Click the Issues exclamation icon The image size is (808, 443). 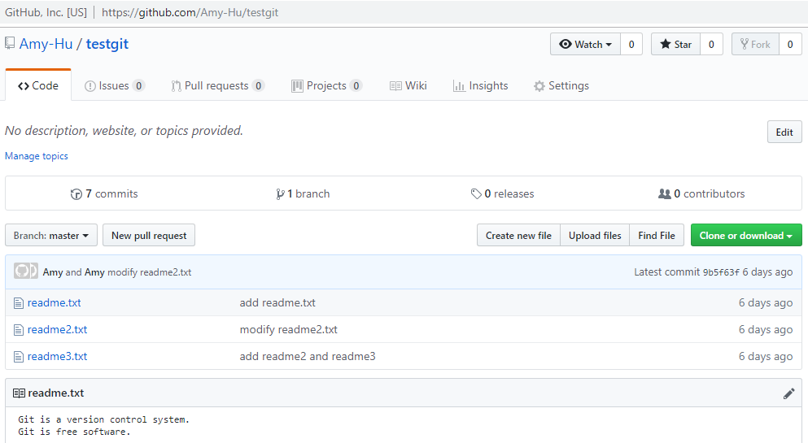(x=90, y=86)
